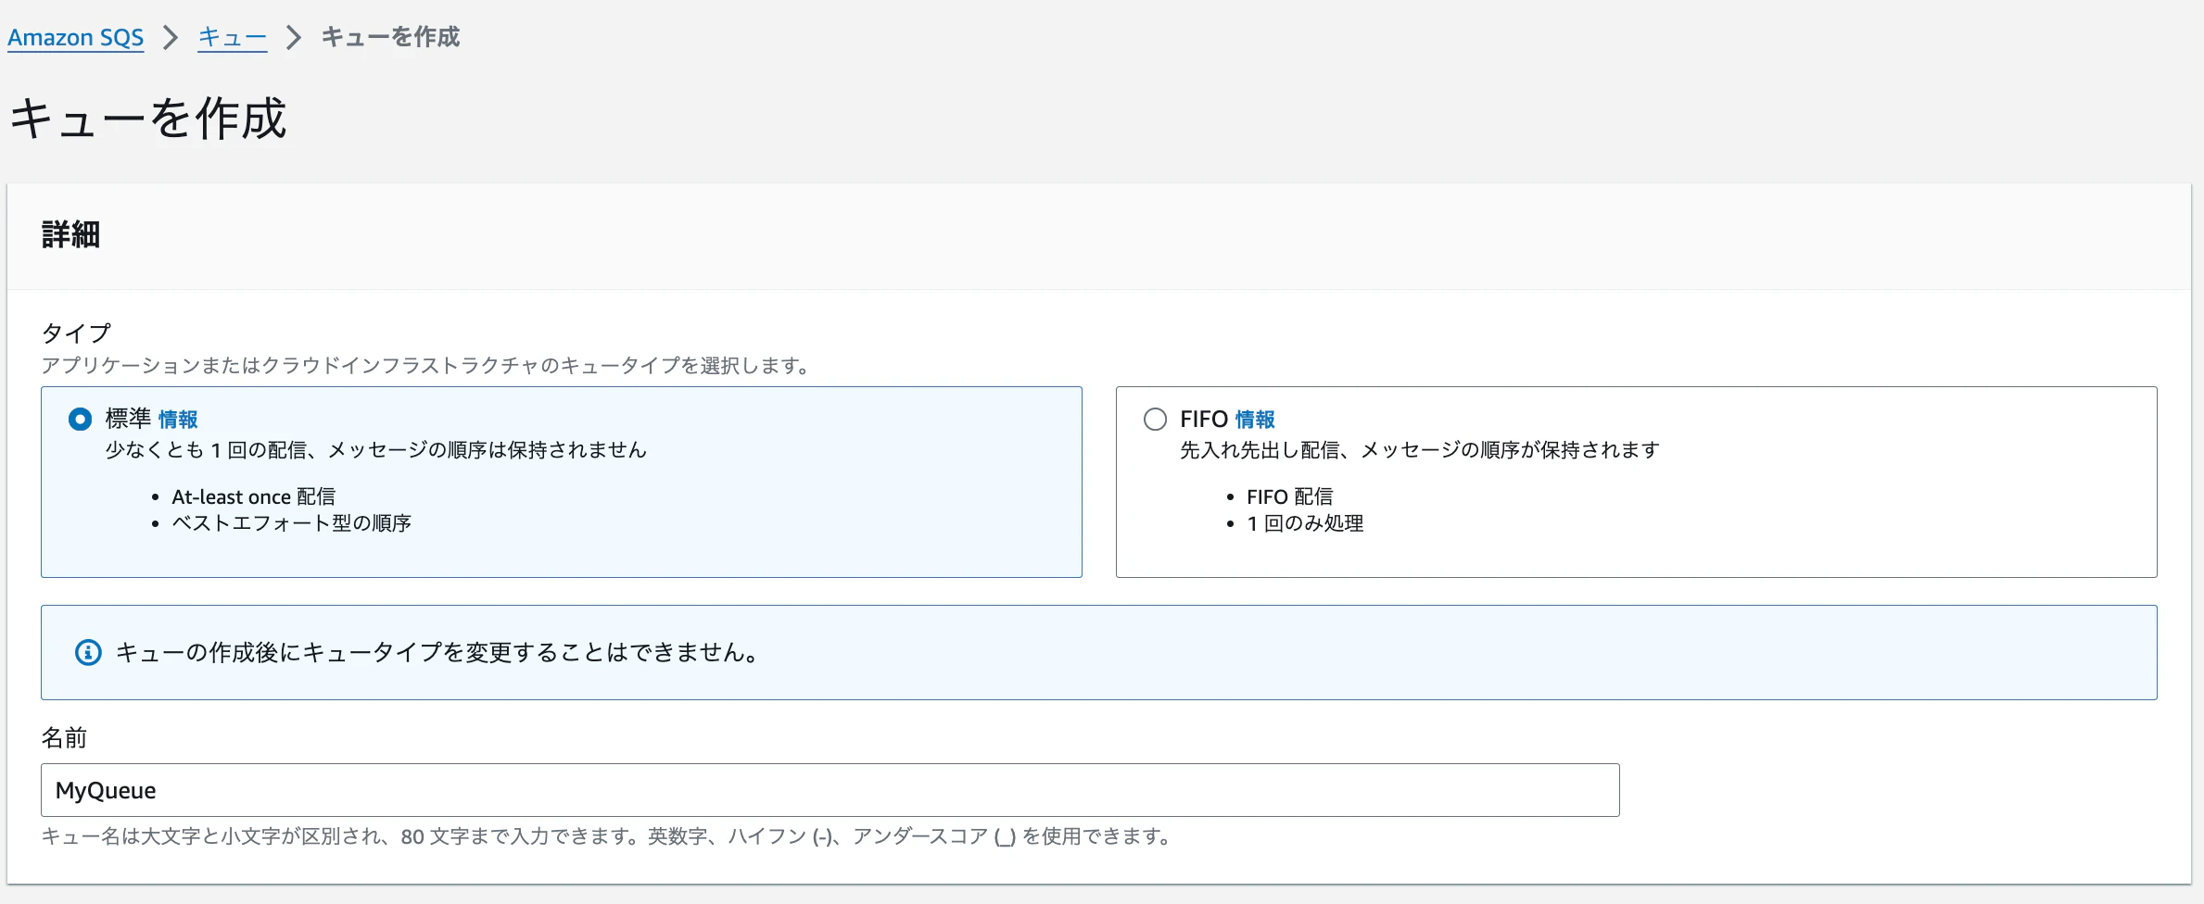Click the キューを作成 breadcrumb text

(390, 37)
